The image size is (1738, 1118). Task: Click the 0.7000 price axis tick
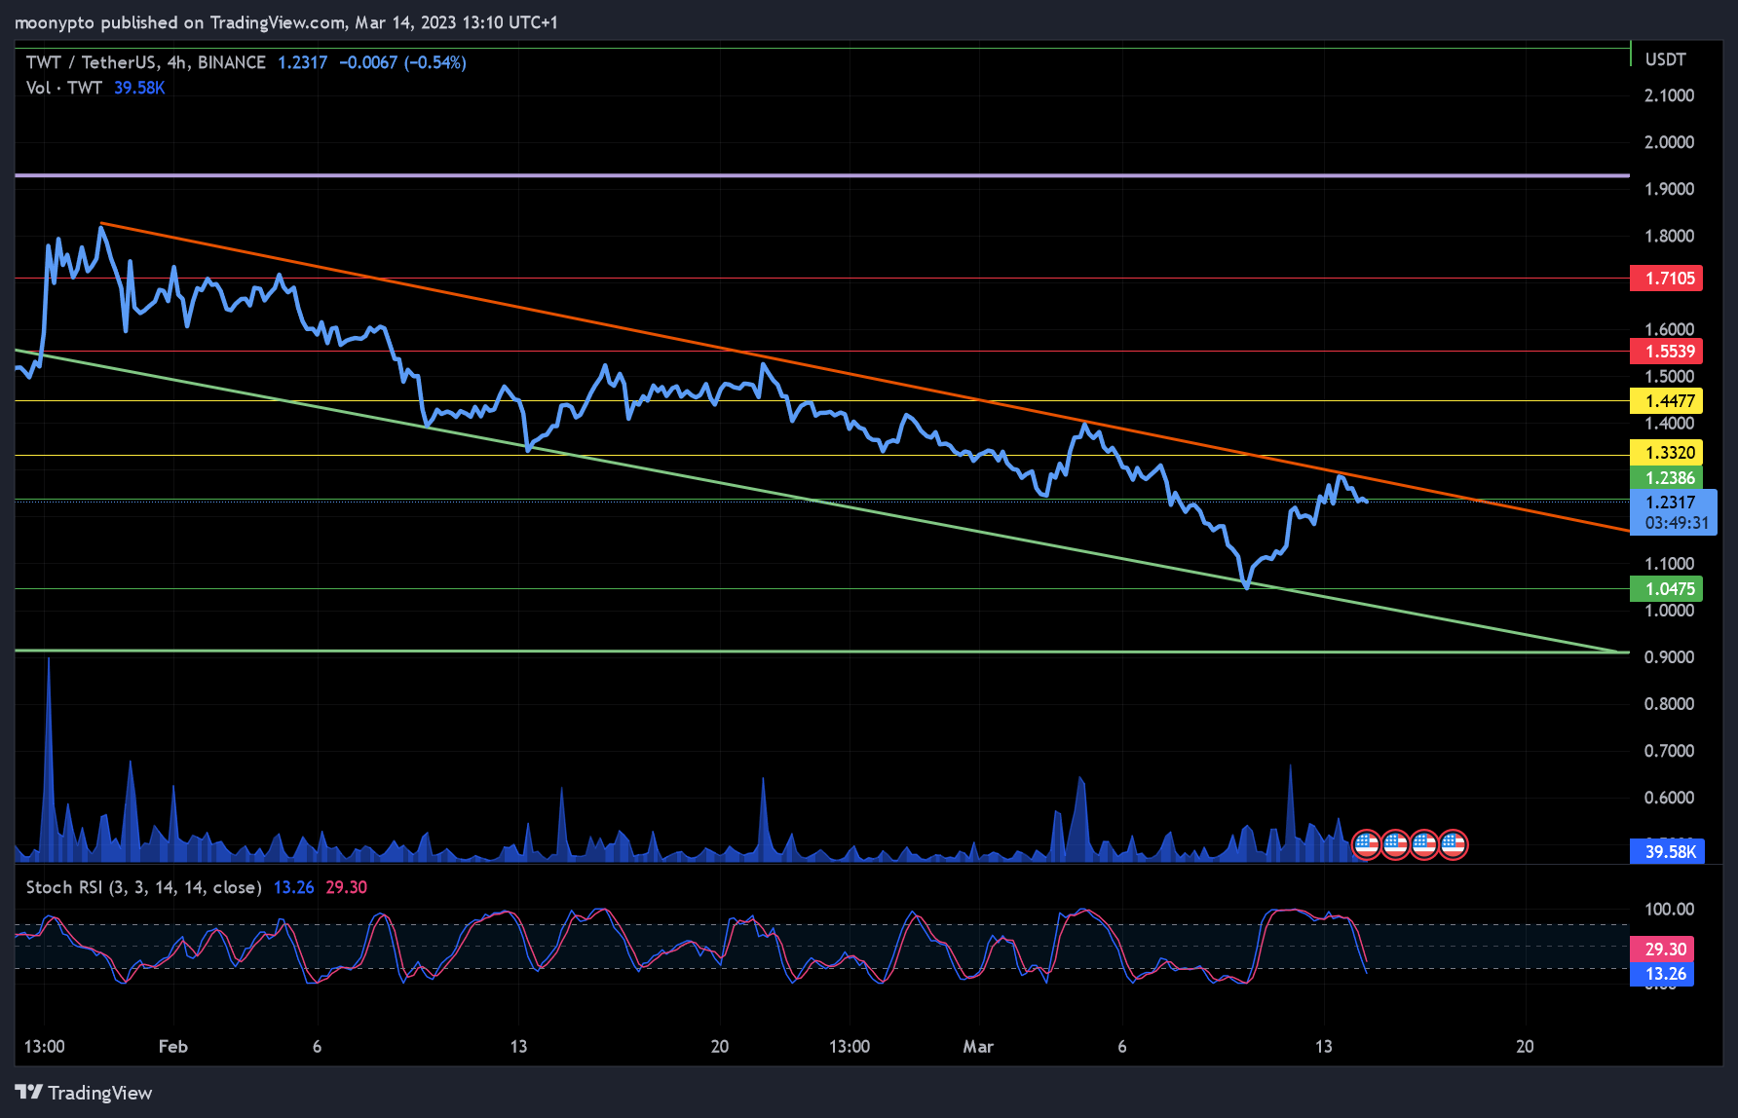tap(1669, 751)
